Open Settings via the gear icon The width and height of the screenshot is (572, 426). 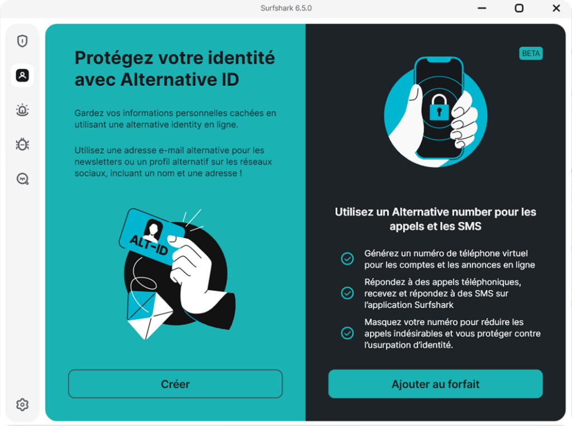coord(22,404)
